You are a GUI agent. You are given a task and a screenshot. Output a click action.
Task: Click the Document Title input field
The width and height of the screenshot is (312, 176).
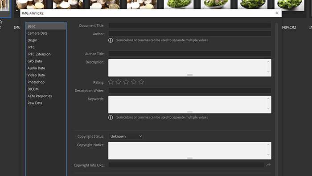click(x=189, y=25)
